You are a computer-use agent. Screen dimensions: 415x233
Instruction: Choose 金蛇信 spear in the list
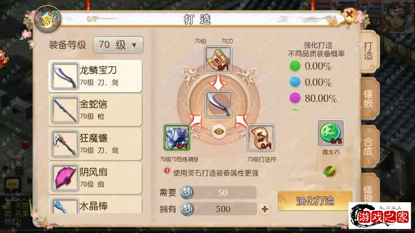click(x=95, y=110)
